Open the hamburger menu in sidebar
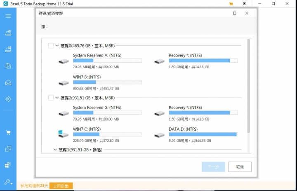297x191 pixels. [x=8, y=16]
